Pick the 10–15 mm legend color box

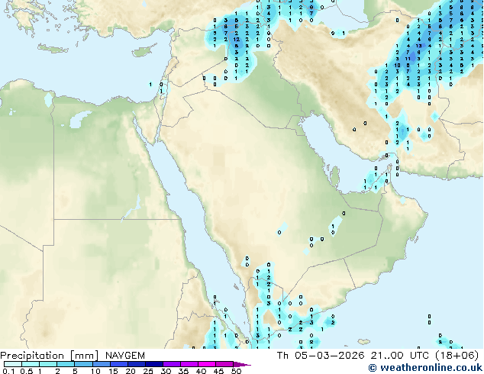[x=101, y=364]
